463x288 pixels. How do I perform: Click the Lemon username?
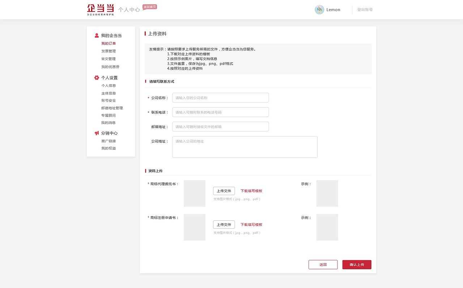(x=334, y=10)
